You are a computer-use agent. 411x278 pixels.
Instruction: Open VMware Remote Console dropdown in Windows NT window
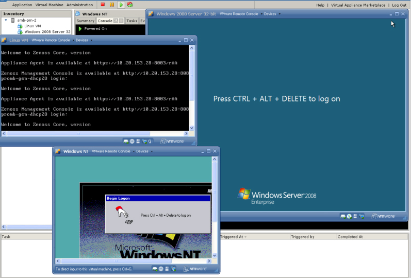click(113, 151)
